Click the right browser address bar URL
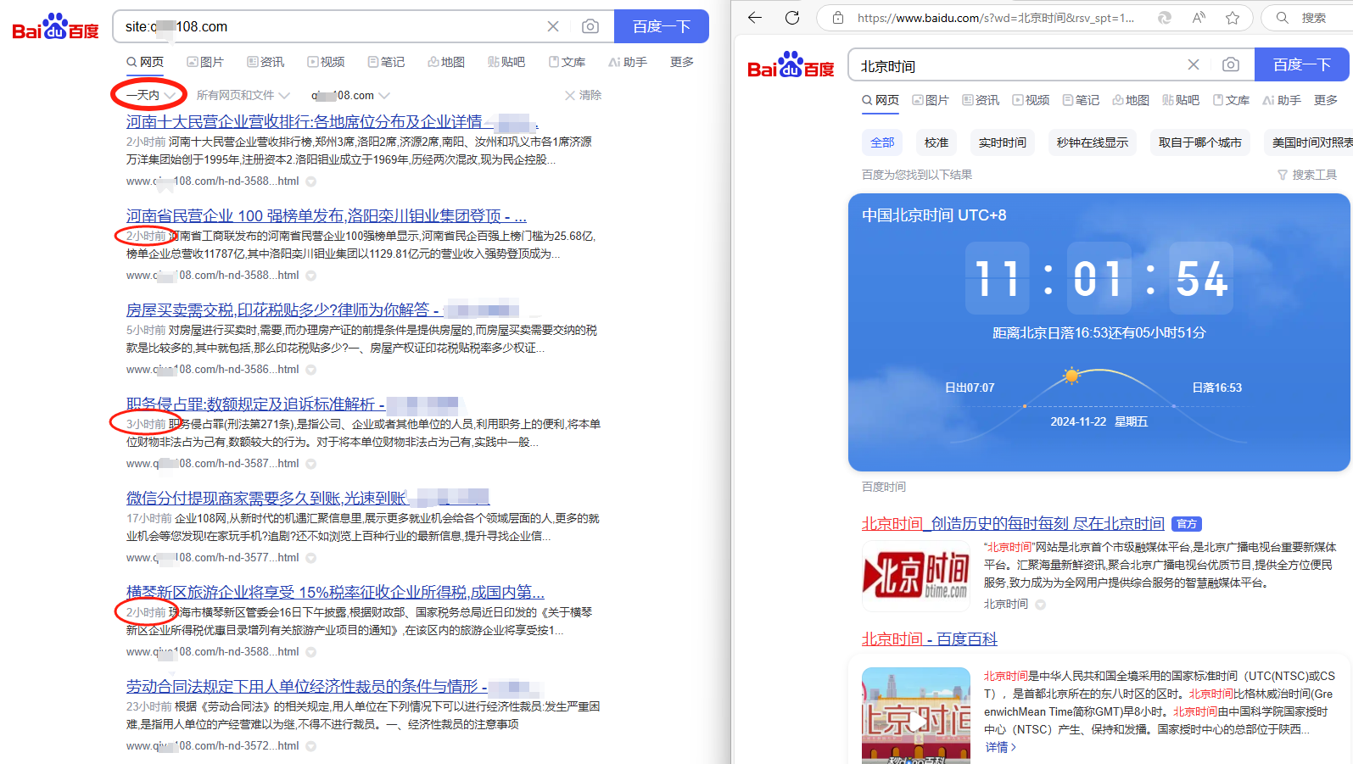Viewport: 1353px width, 764px height. (996, 18)
